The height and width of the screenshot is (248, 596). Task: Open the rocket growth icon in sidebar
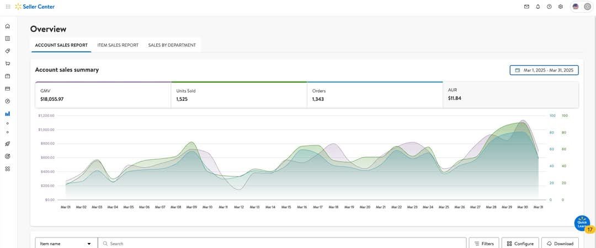point(8,144)
